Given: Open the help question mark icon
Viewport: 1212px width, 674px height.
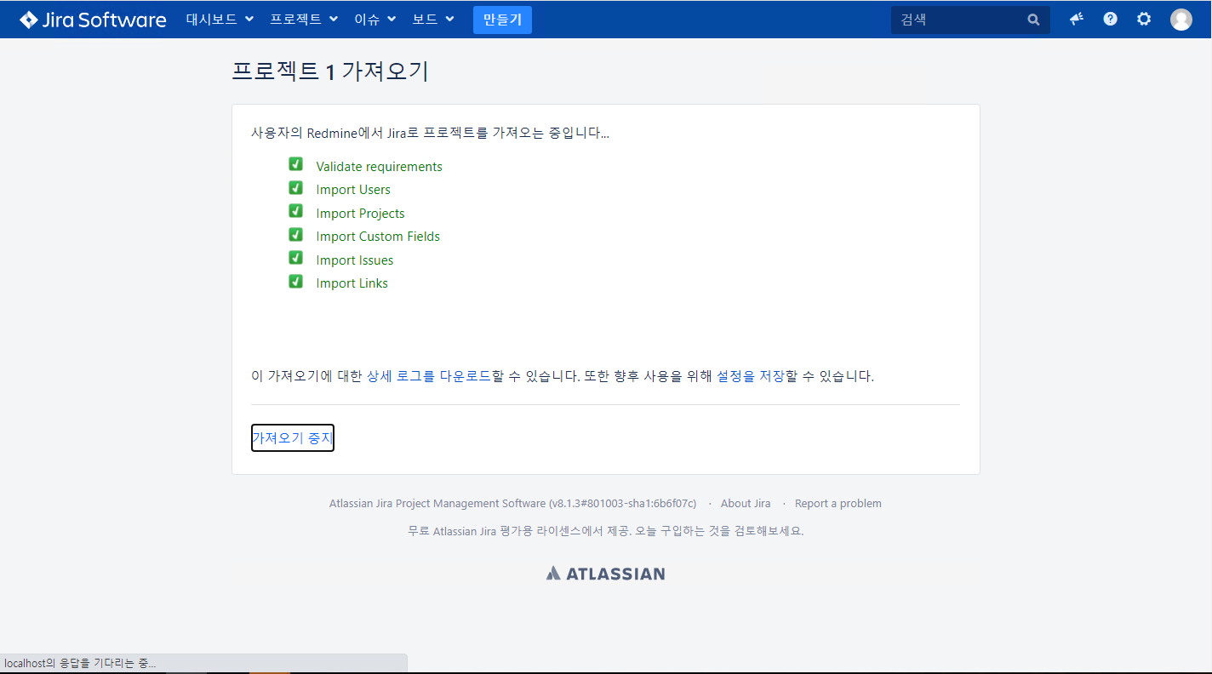Looking at the screenshot, I should point(1110,19).
